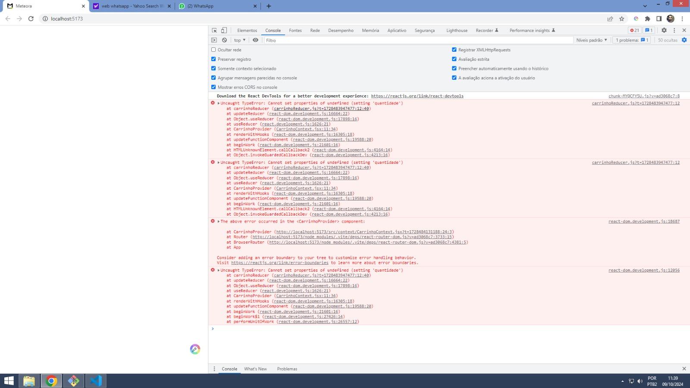Screen dimensions: 690x388
Task: Switch to Lighthouse tab
Action: tap(457, 31)
